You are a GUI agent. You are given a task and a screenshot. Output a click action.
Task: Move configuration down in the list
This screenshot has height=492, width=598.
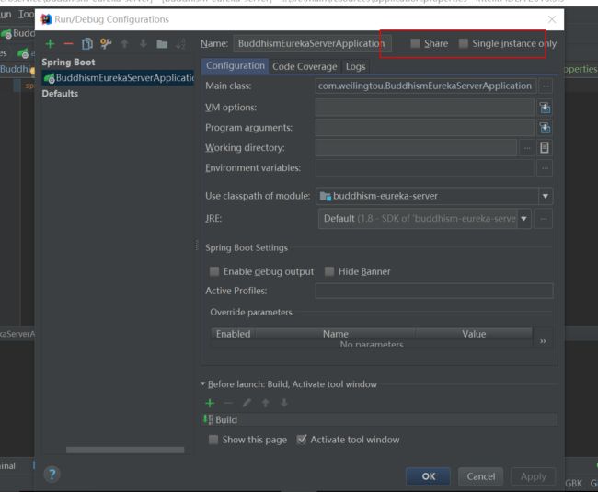coord(143,44)
